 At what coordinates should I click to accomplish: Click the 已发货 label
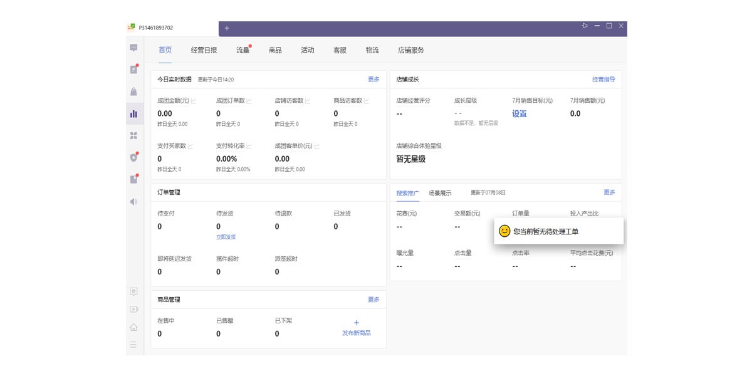342,214
